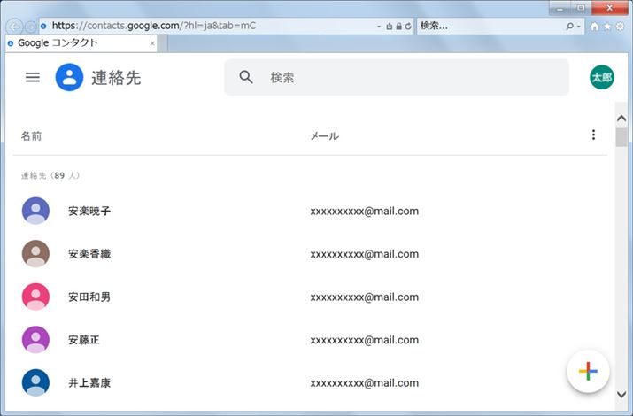633x416 pixels.
Task: Expand the search provider dropdown arrow
Action: click(578, 27)
